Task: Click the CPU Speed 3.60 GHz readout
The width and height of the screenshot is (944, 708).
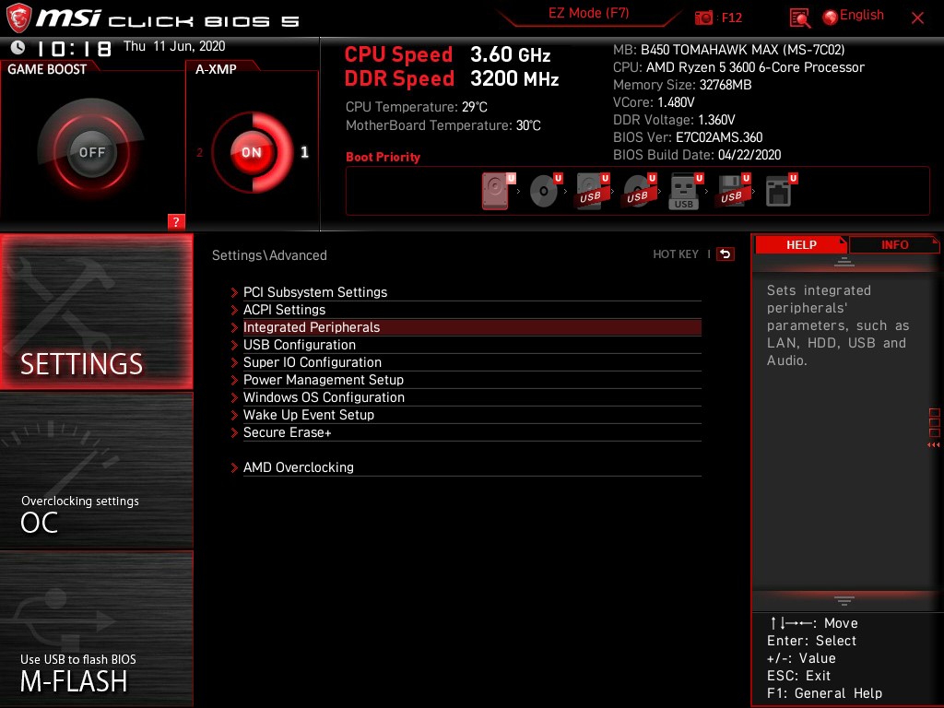Action: (447, 54)
